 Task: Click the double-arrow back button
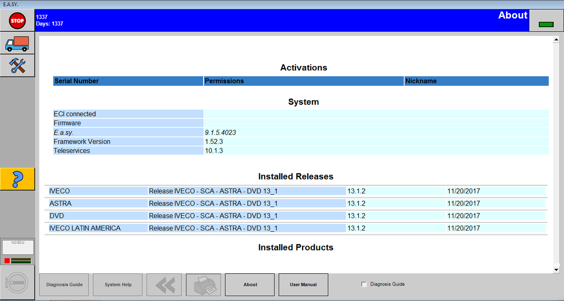coord(164,285)
